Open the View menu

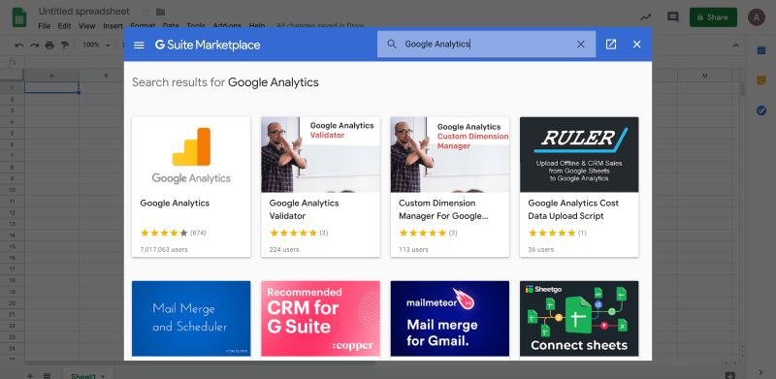coord(86,26)
